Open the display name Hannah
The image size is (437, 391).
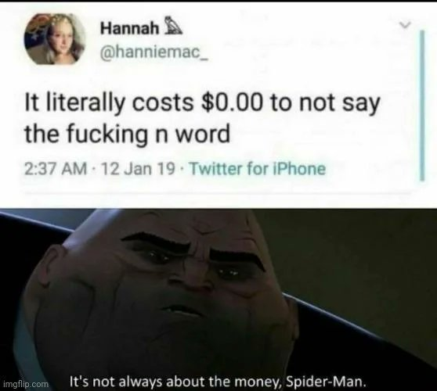click(x=129, y=28)
